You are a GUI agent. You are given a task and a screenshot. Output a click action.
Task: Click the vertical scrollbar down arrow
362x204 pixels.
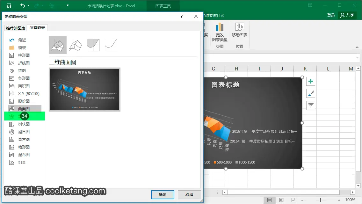358,186
